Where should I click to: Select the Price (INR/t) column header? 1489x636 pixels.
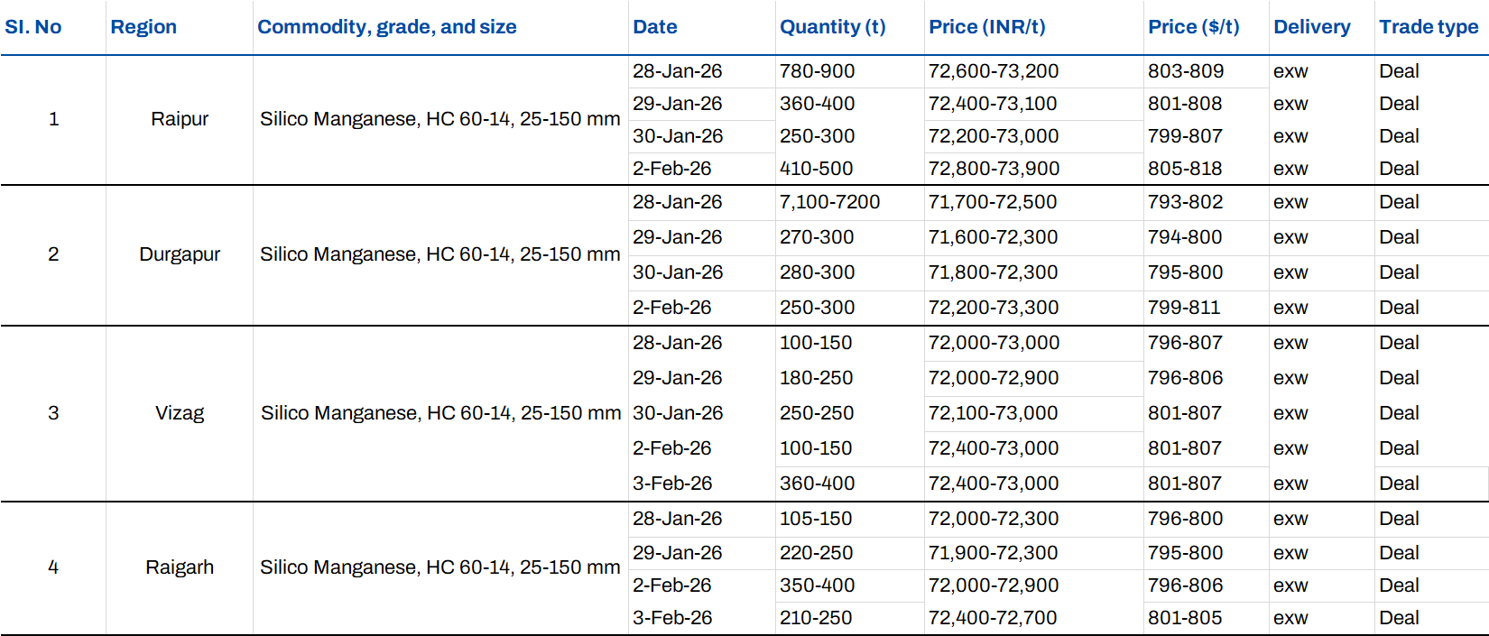click(987, 27)
